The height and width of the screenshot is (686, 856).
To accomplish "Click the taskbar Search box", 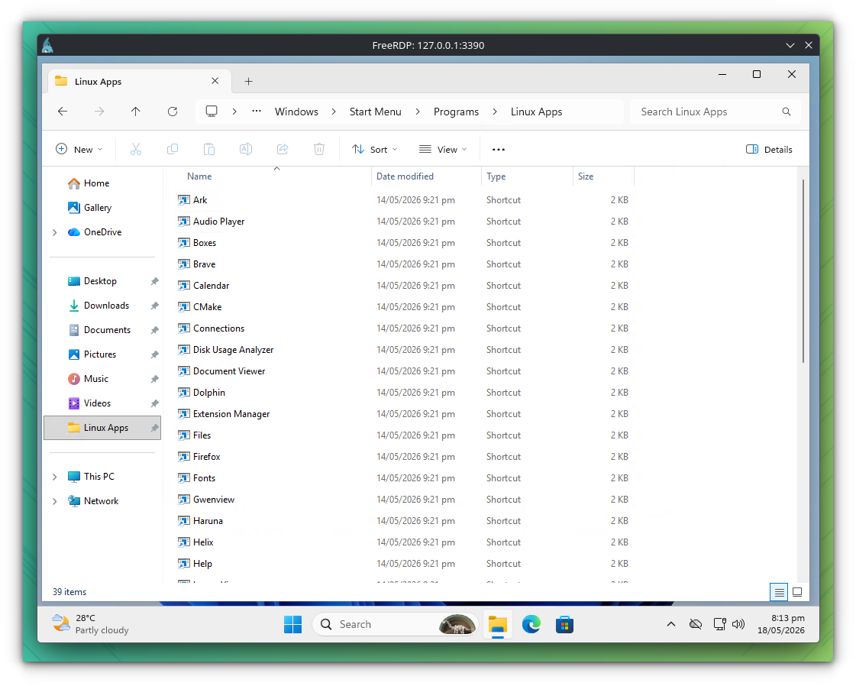I will [x=396, y=624].
